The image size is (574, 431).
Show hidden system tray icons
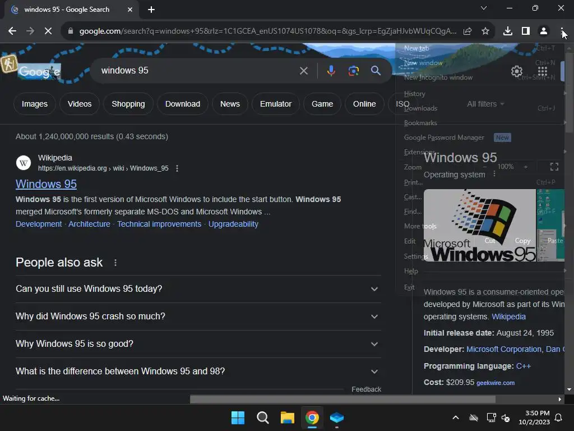[456, 418]
